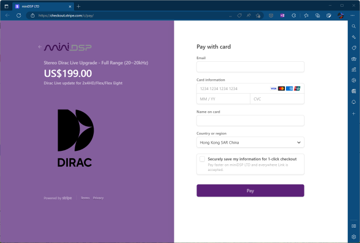Open sidebar settings gear icon

(x=354, y=236)
